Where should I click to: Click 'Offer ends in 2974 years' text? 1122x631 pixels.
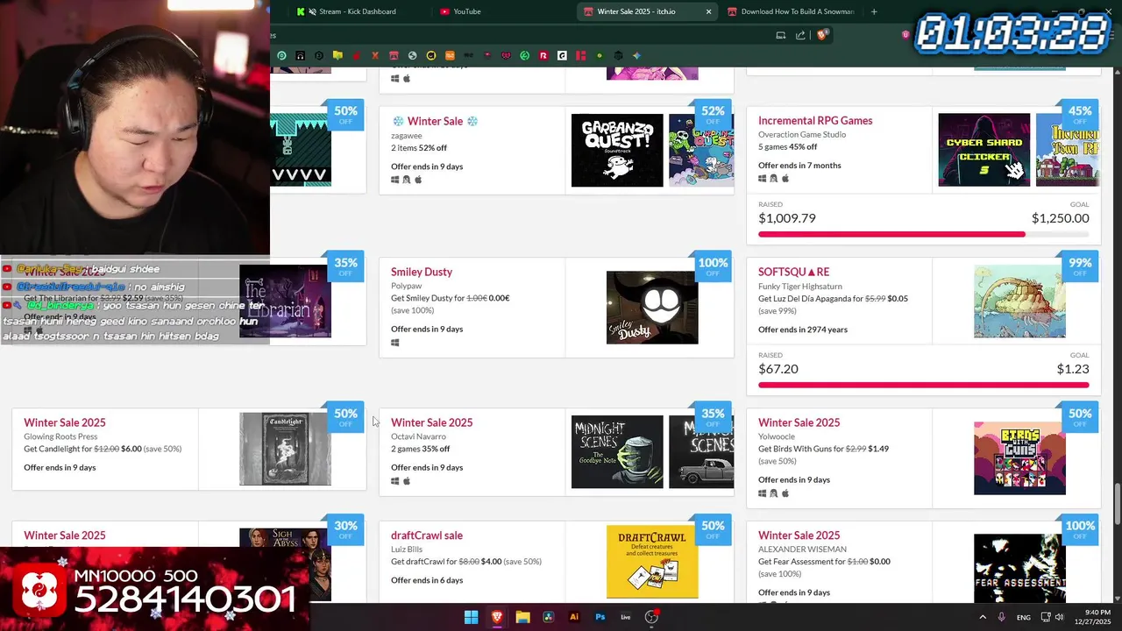coord(803,330)
